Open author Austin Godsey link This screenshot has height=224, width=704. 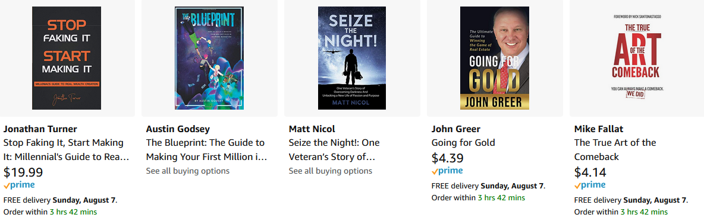click(178, 129)
